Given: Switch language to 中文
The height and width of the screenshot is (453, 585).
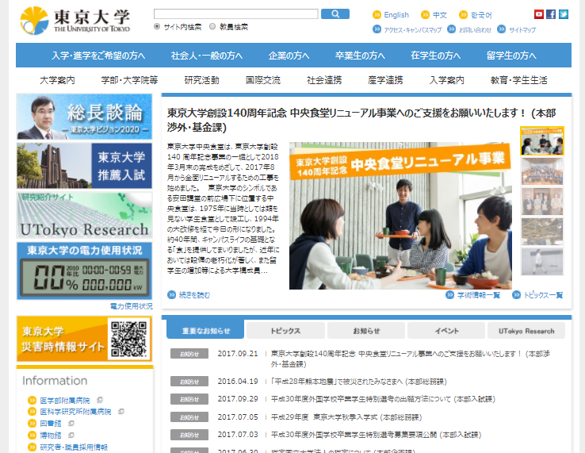Looking at the screenshot, I should [x=439, y=15].
